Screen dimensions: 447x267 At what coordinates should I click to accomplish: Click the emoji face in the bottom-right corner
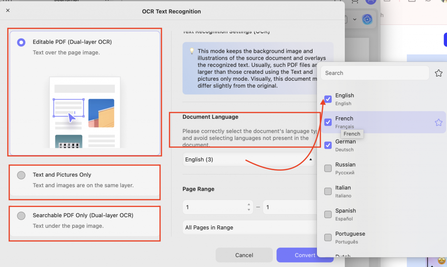(442, 260)
